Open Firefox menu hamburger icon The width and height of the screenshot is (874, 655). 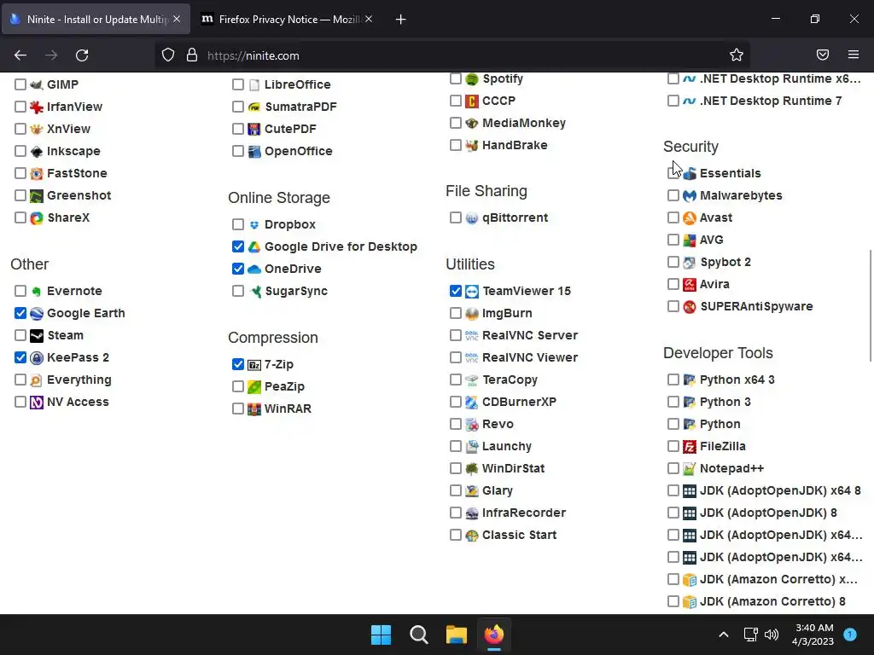[x=854, y=55]
